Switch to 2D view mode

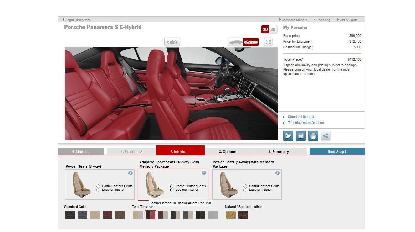tap(265, 29)
